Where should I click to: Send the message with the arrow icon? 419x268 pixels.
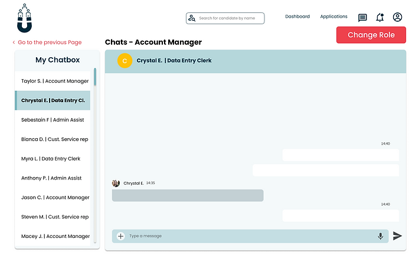[397, 236]
